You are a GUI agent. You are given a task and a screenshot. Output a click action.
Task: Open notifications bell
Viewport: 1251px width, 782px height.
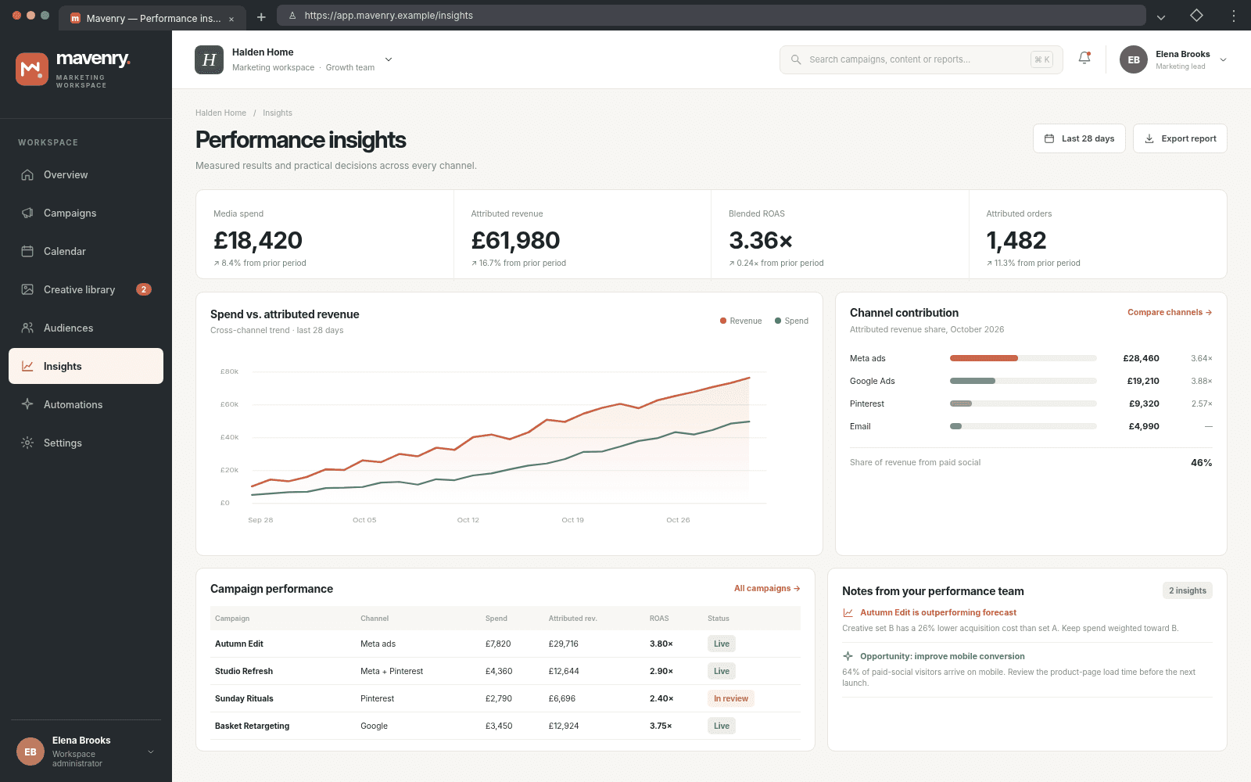(x=1084, y=59)
